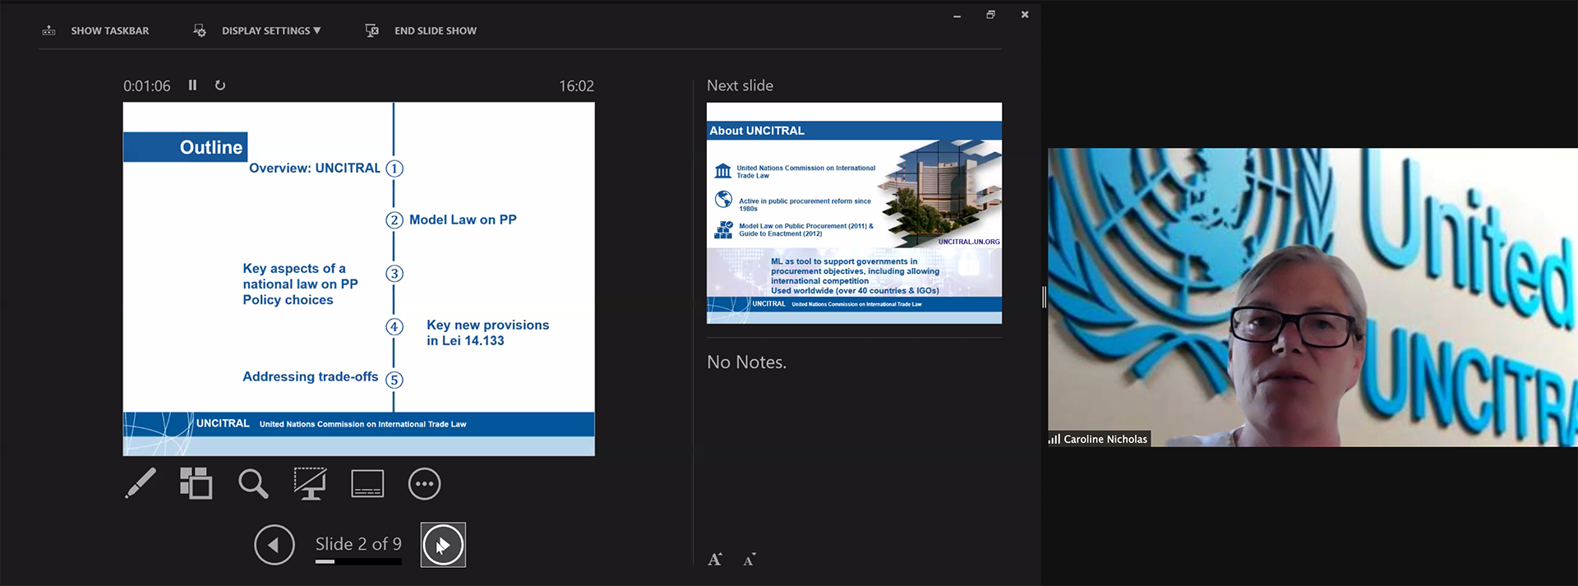
Task: Click Key new provisions in Lei 14.133
Action: click(x=487, y=333)
